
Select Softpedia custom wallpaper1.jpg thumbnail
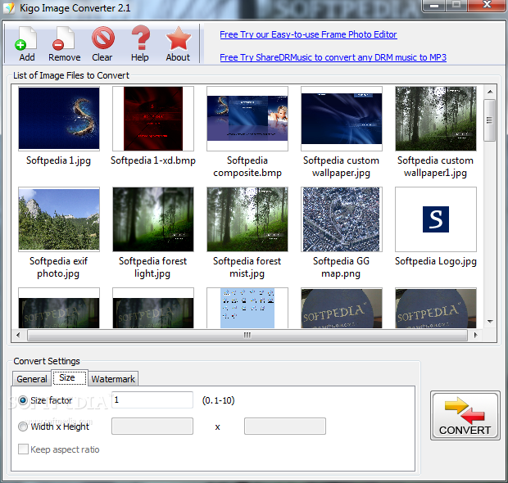pos(436,119)
